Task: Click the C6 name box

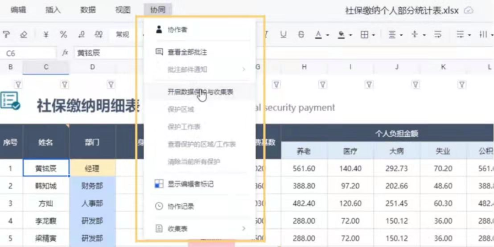Action: point(28,53)
